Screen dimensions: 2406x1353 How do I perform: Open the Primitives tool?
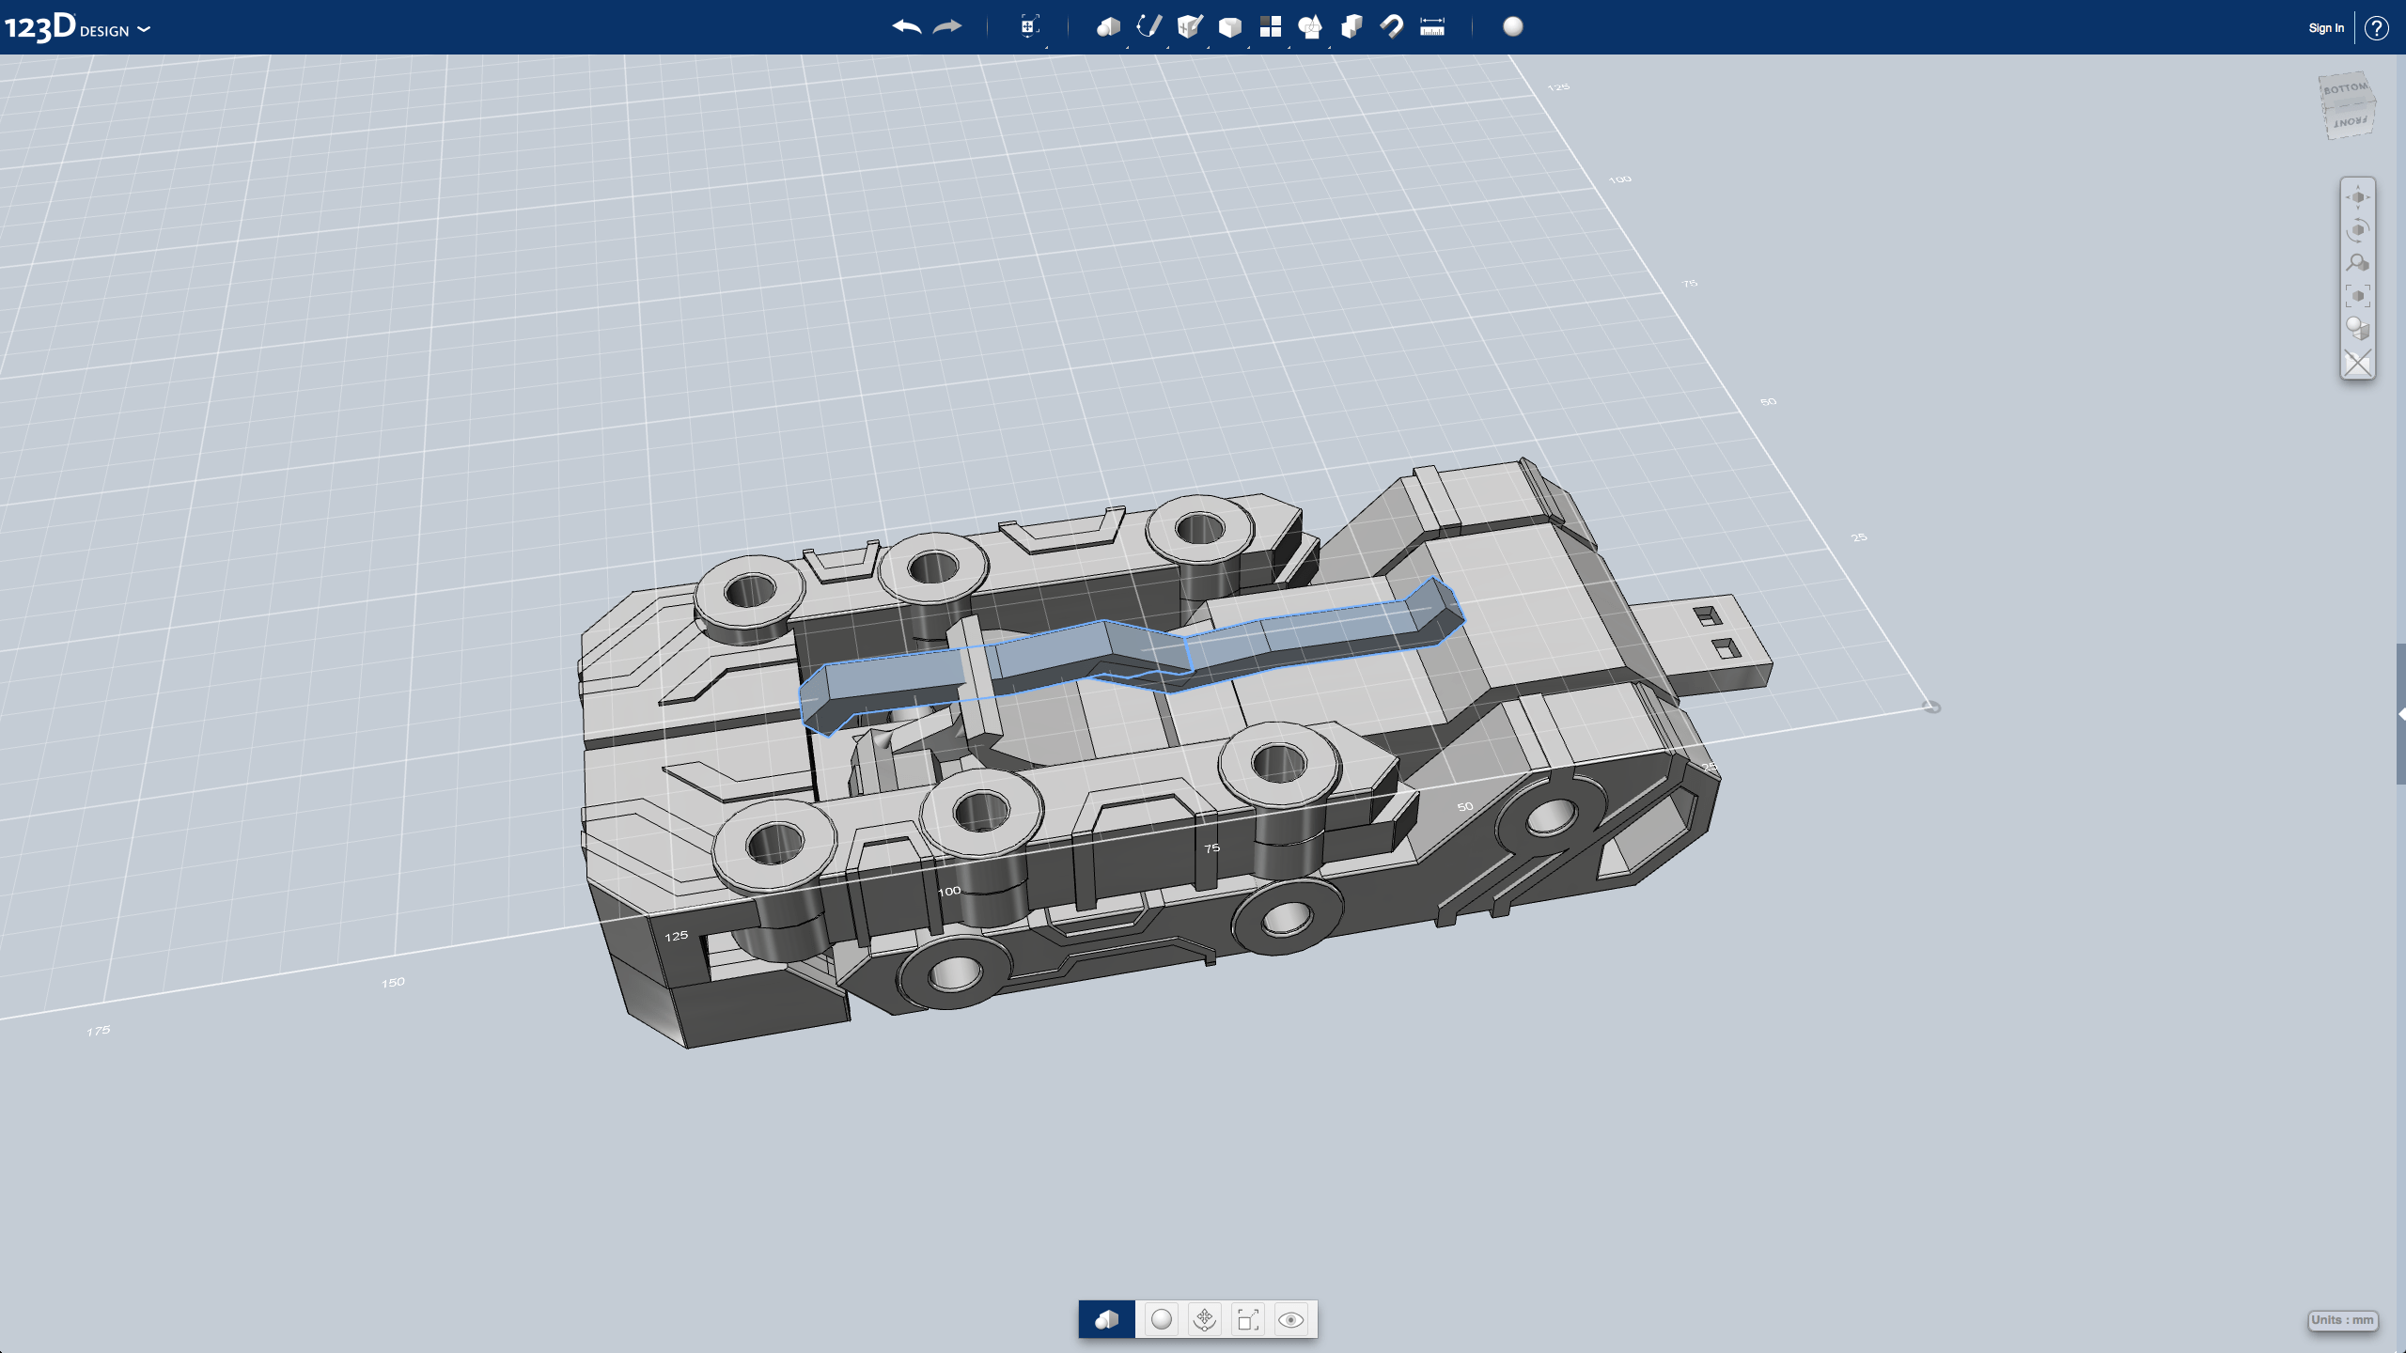(x=1107, y=27)
